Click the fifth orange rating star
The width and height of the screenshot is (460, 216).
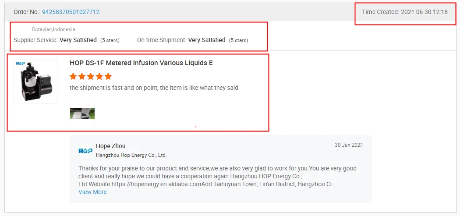(x=108, y=76)
